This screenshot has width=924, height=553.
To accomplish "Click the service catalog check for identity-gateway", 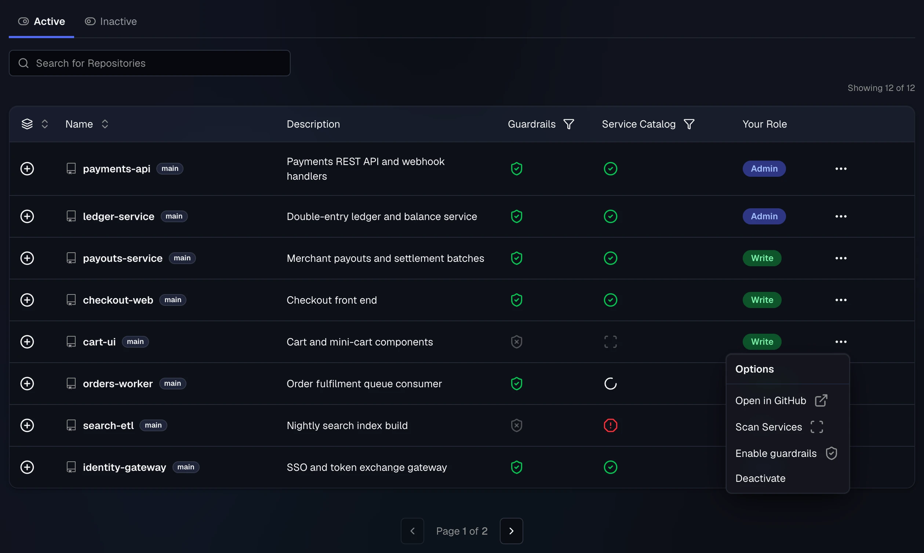I will coord(610,467).
